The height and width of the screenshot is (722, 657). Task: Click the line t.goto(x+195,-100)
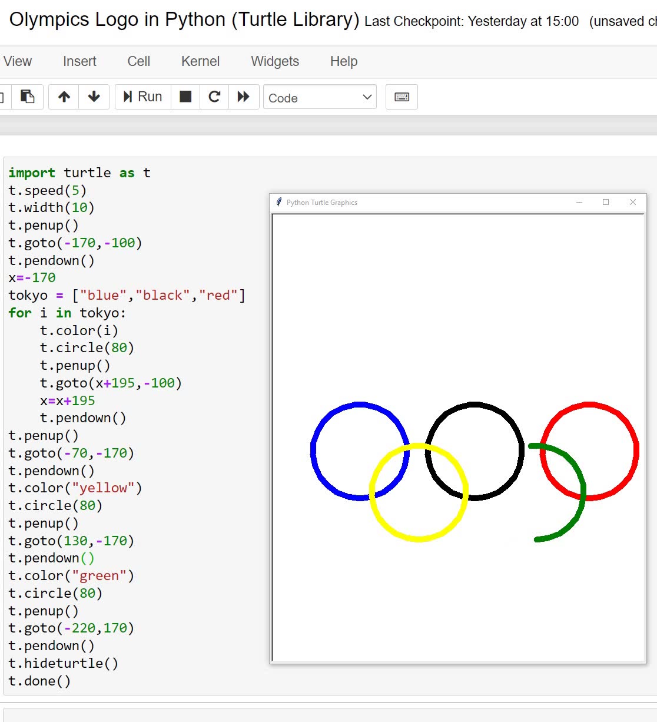(111, 383)
